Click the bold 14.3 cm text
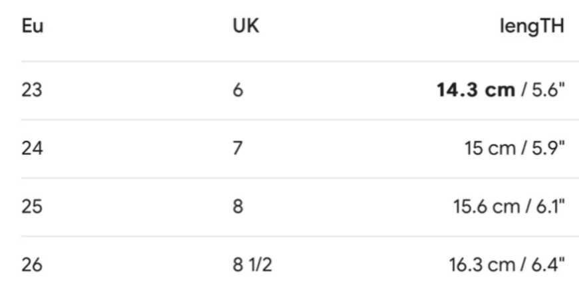This screenshot has height=288, width=579. click(475, 90)
